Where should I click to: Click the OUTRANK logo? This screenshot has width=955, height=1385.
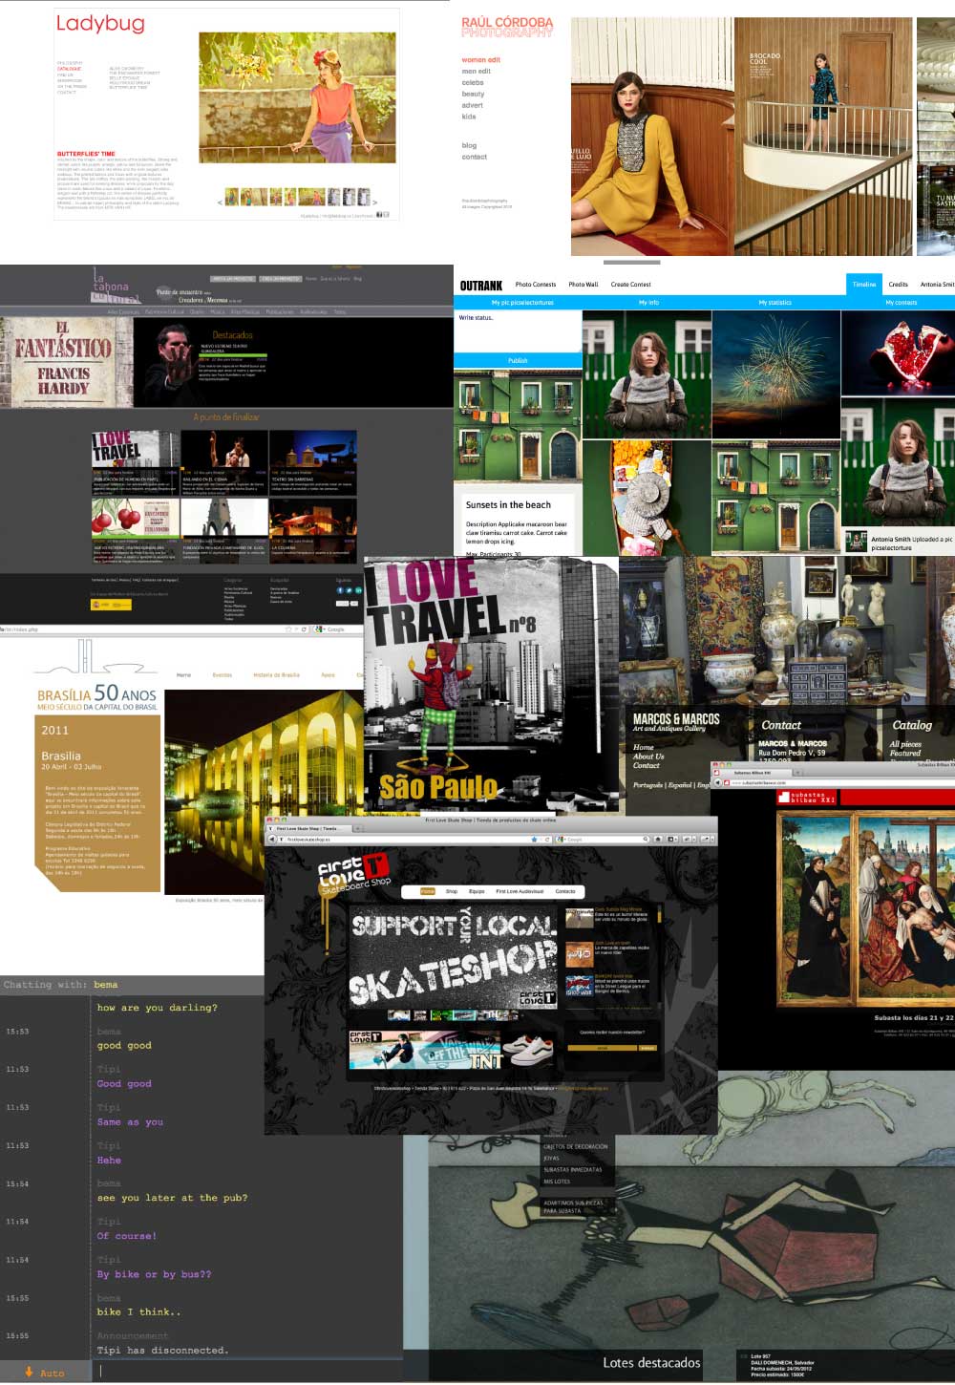481,285
